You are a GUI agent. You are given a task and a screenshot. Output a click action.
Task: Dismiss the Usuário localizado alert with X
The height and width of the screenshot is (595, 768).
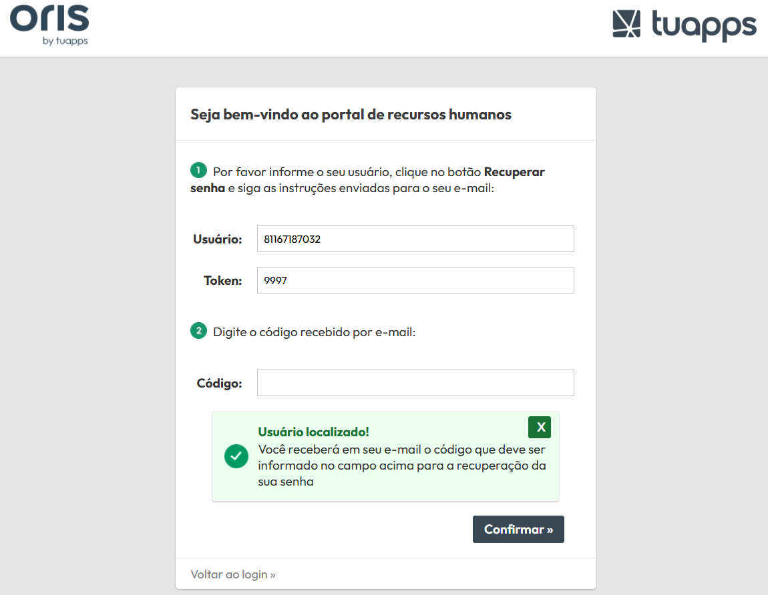540,427
